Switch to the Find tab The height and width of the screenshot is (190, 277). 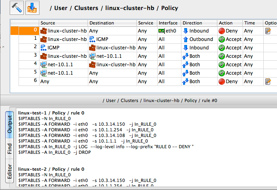pyautogui.click(x=10, y=149)
